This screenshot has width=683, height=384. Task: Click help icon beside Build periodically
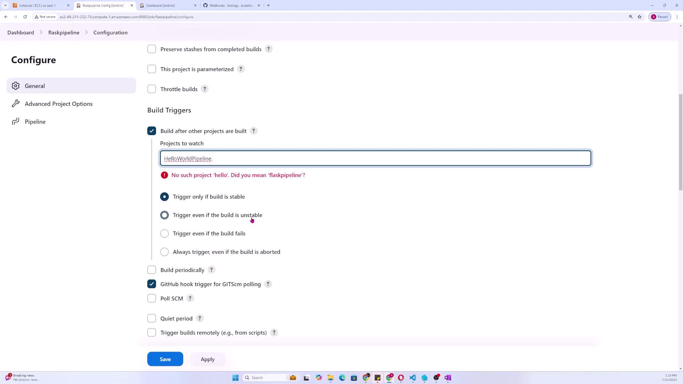pyautogui.click(x=211, y=270)
